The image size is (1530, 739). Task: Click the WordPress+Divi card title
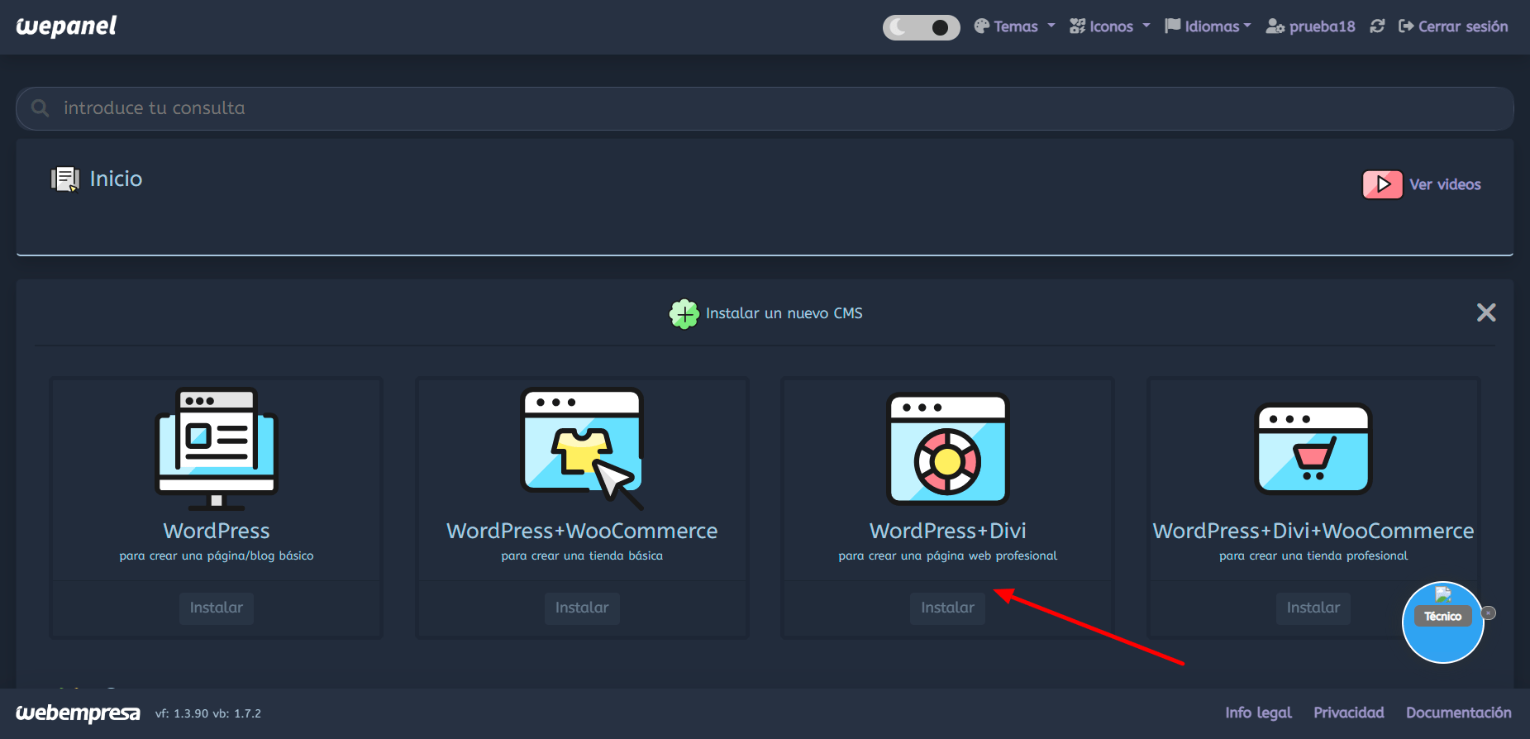click(x=948, y=531)
